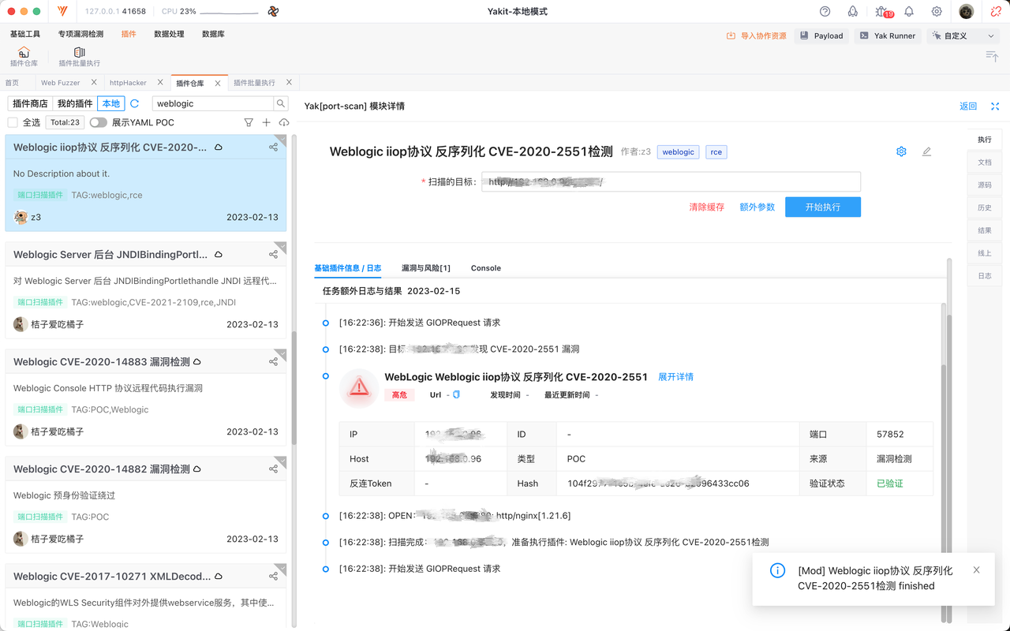Open the 漏洞与风险[1] tab
Viewport: 1010px width, 631px height.
pyautogui.click(x=425, y=268)
